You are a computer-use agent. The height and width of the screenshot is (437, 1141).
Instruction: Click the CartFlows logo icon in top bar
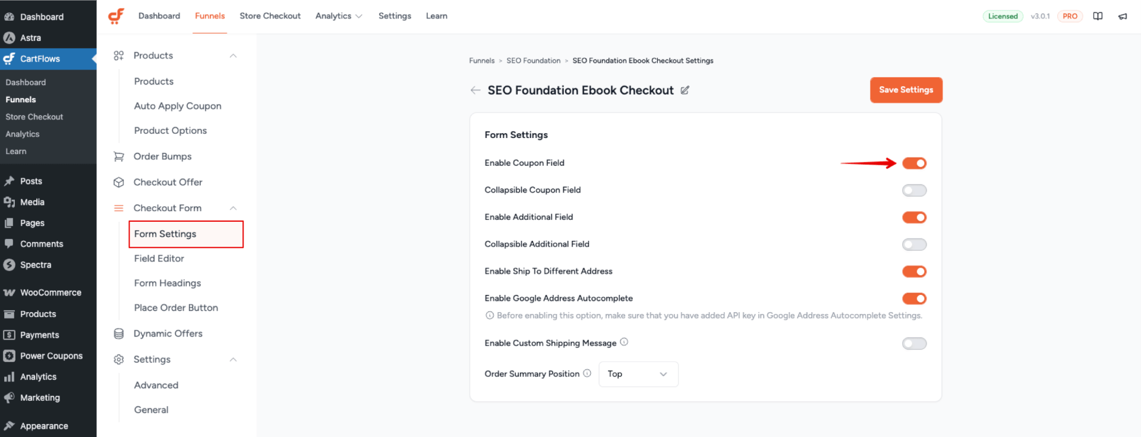(x=116, y=16)
